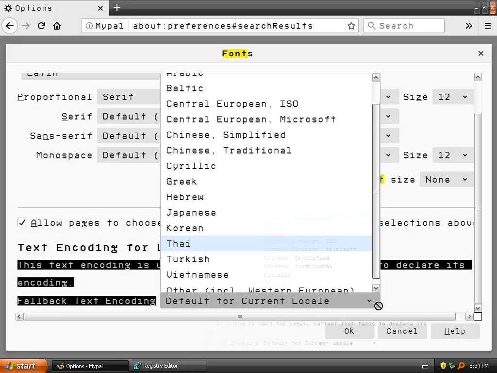The width and height of the screenshot is (497, 373).
Task: Pick Chinese, Simplified from the list
Action: tap(266, 135)
